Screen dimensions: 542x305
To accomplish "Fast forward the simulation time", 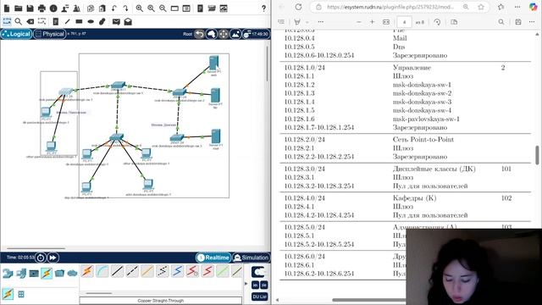I will 53,258.
